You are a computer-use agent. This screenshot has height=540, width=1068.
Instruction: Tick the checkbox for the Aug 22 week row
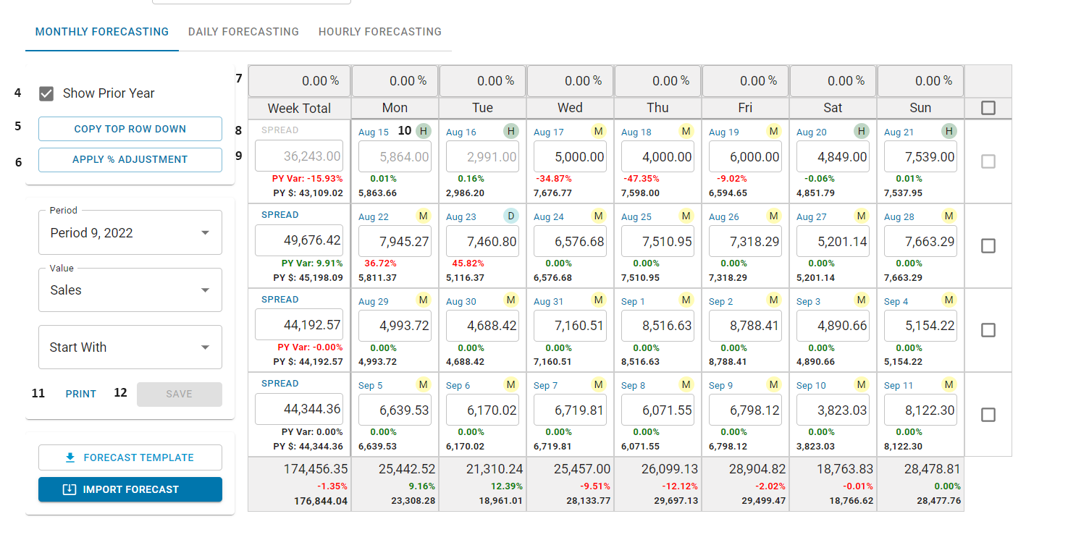coord(988,246)
